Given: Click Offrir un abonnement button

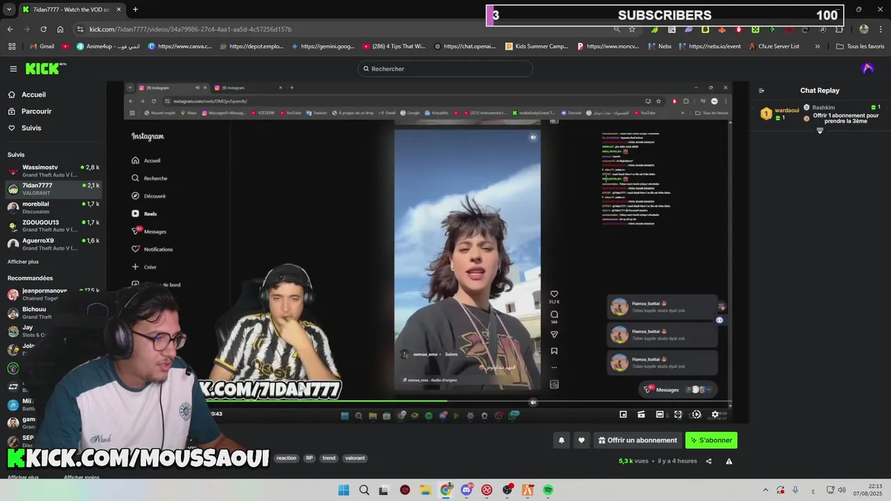Looking at the screenshot, I should (x=638, y=440).
